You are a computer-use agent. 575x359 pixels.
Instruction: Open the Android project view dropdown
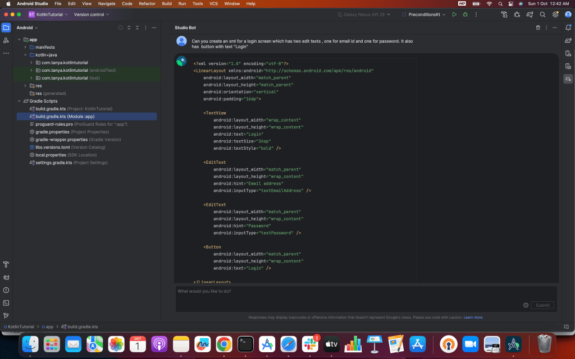pyautogui.click(x=27, y=27)
